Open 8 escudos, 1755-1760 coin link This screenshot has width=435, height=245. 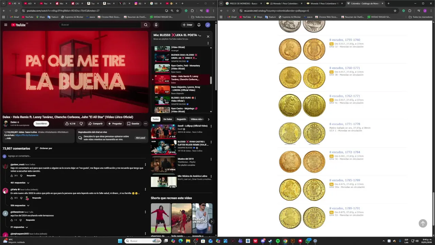[345, 40]
